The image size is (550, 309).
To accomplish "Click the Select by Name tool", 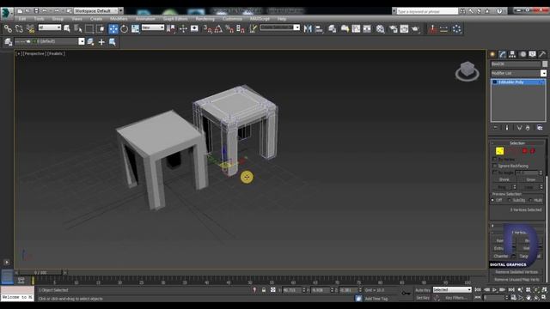I will (78, 28).
